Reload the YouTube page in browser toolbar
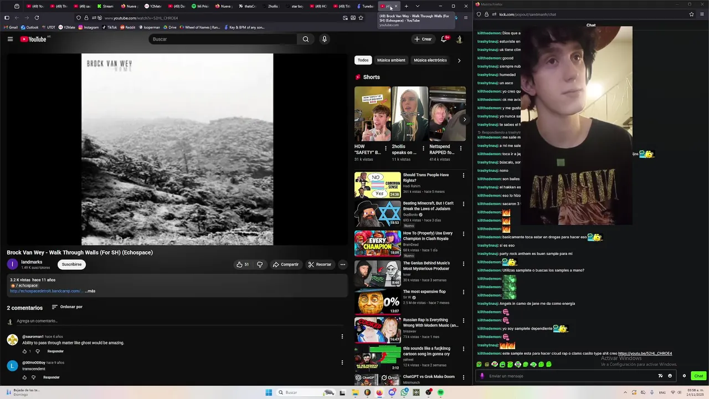This screenshot has height=399, width=709. 37,18
